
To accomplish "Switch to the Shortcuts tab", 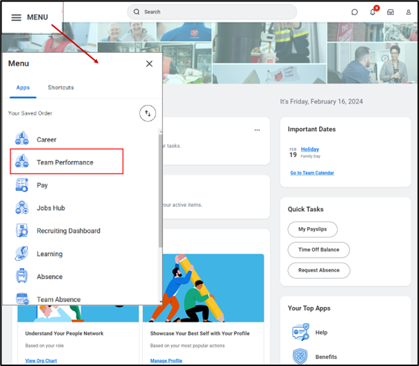I will pos(60,88).
